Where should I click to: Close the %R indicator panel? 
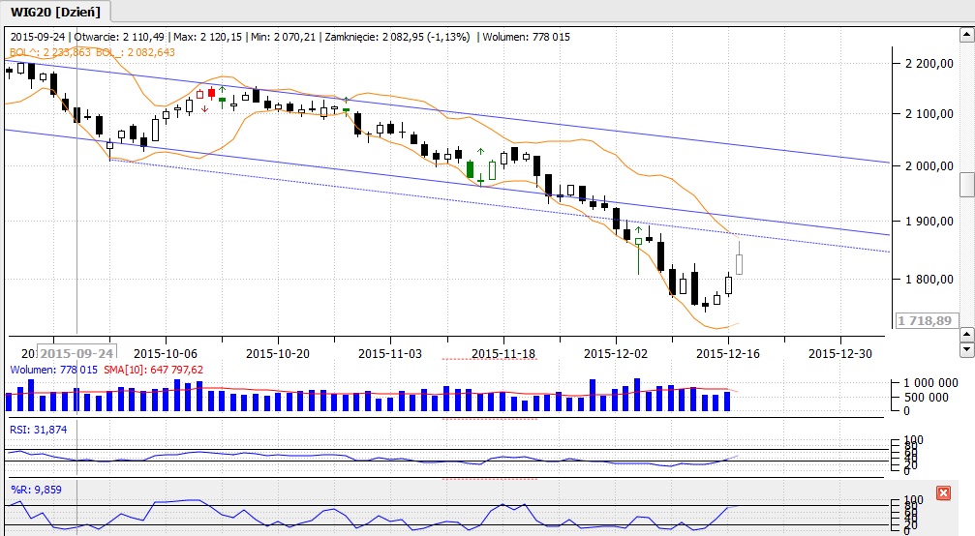coord(943,493)
